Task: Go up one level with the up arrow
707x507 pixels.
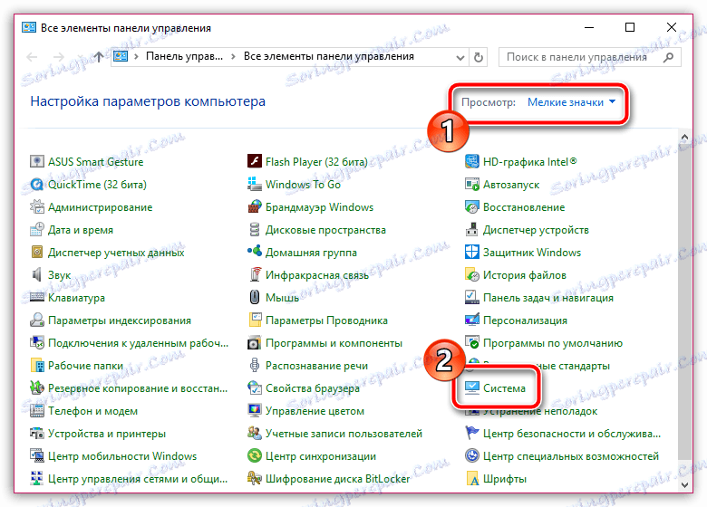Action: [98, 57]
